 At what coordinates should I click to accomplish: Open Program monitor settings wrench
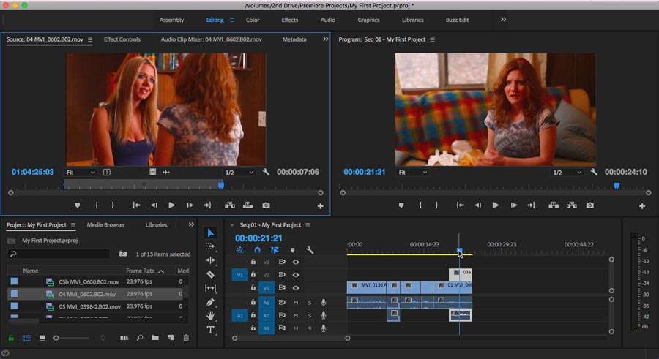click(x=594, y=172)
